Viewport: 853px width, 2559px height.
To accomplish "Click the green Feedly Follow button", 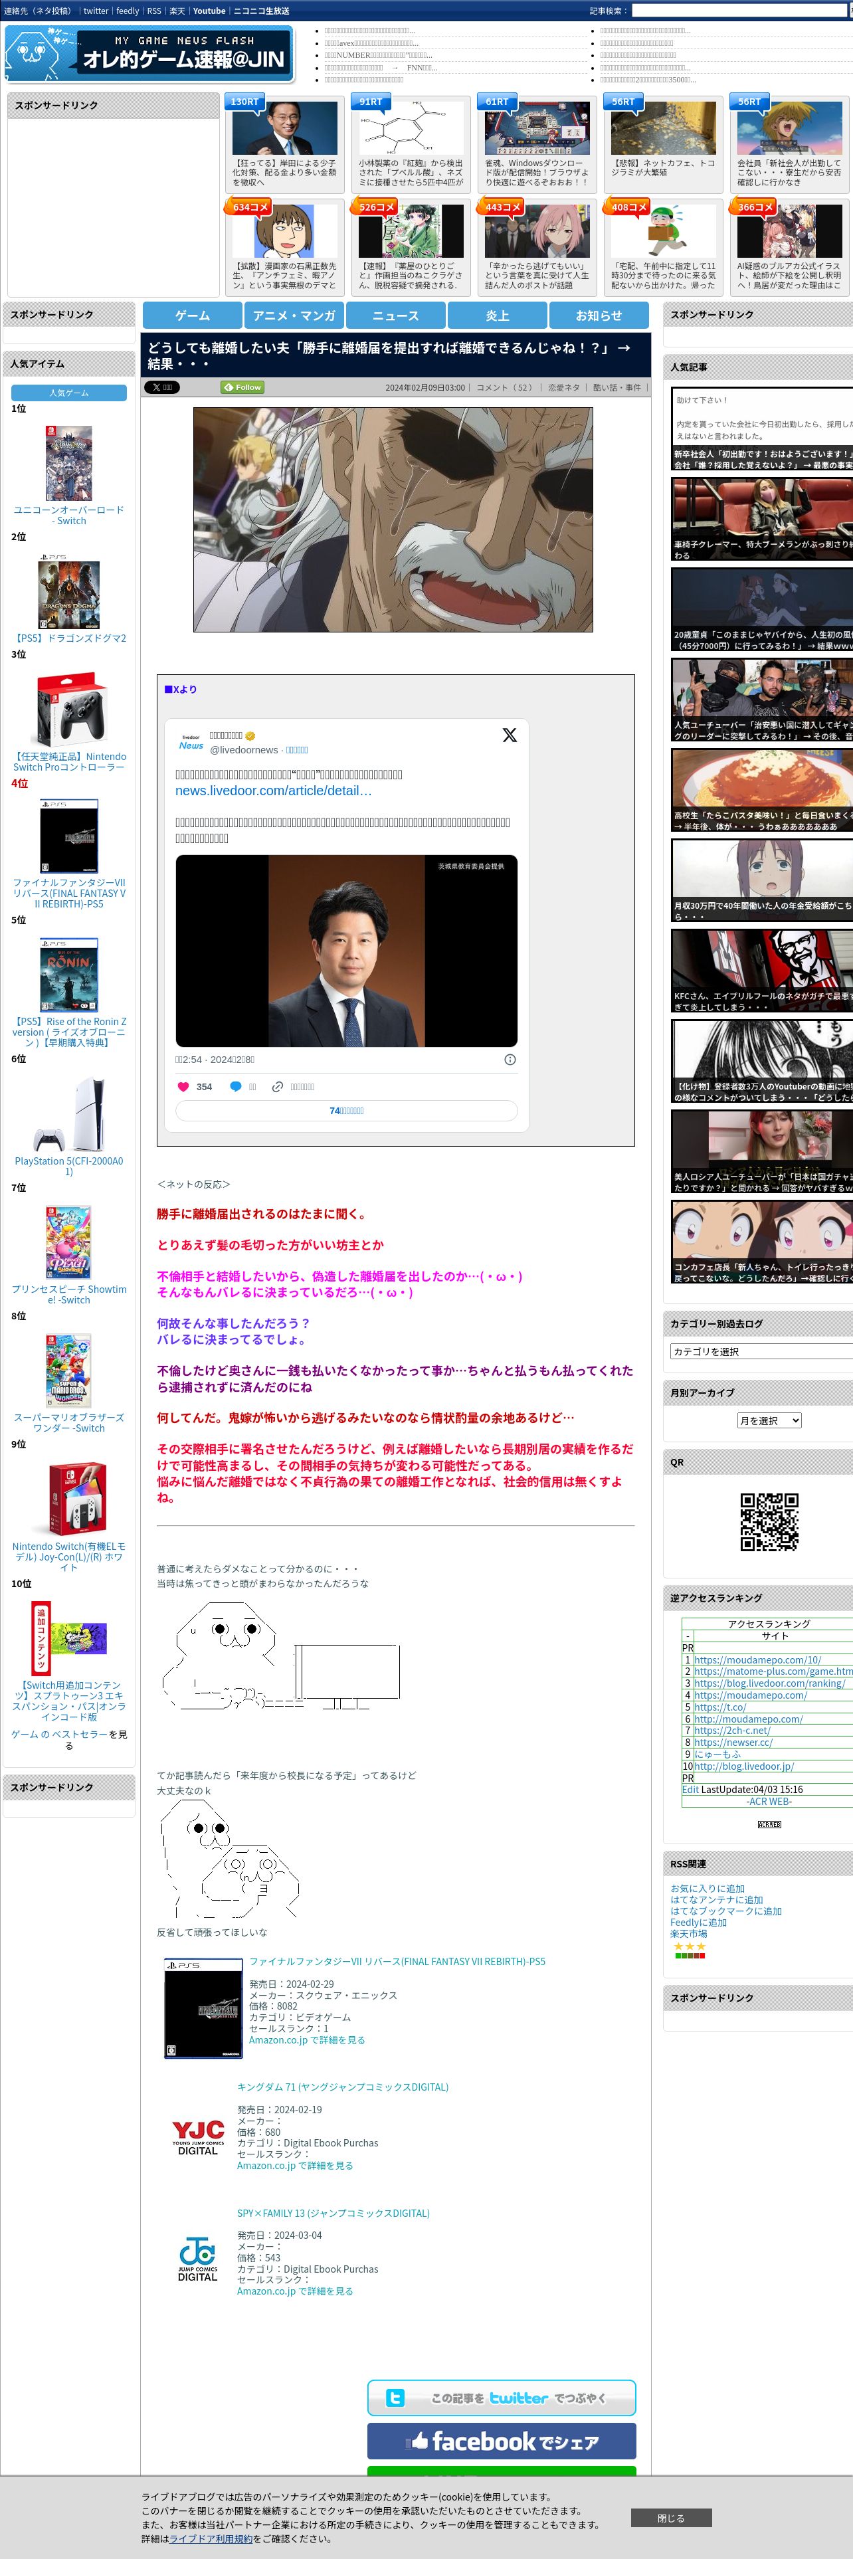I will pyautogui.click(x=243, y=387).
